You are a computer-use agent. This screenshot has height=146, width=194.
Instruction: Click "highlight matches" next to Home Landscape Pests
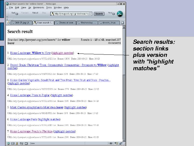pyautogui.click(x=49, y=120)
